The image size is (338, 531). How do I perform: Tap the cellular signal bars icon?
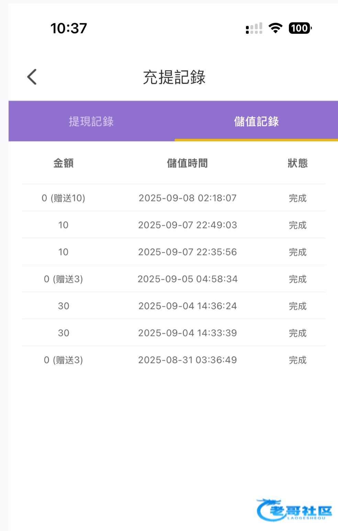click(254, 29)
